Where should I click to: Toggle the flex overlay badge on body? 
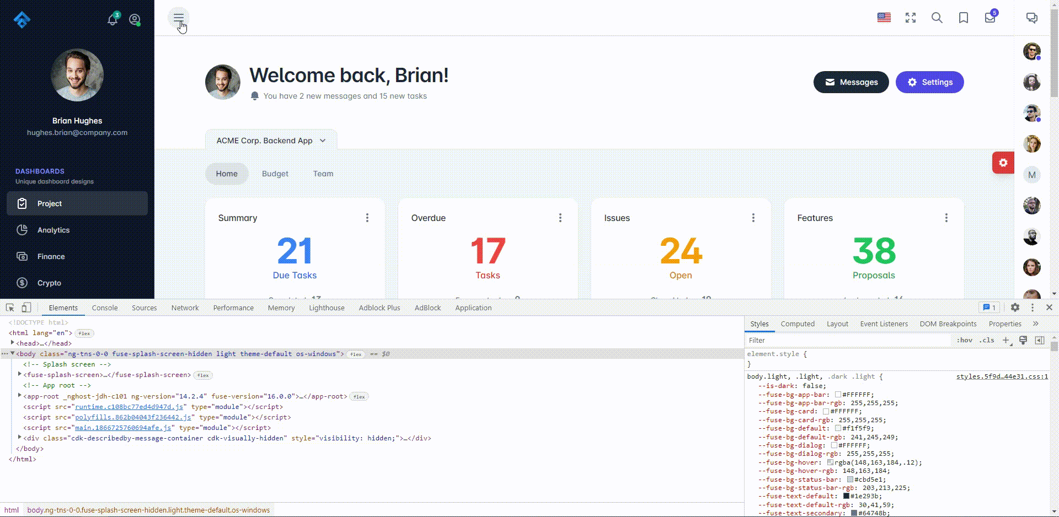pos(356,354)
